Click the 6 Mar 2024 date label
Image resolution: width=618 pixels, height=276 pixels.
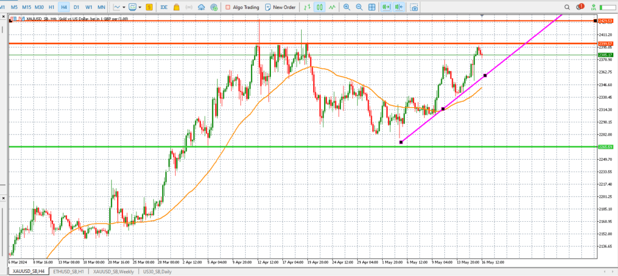(x=17, y=262)
